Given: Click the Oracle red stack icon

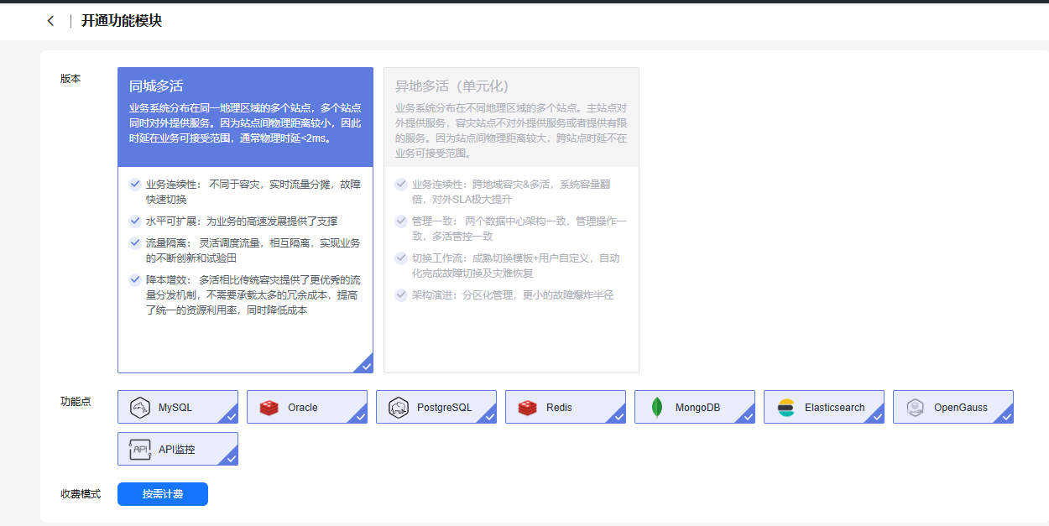Looking at the screenshot, I should (x=269, y=408).
